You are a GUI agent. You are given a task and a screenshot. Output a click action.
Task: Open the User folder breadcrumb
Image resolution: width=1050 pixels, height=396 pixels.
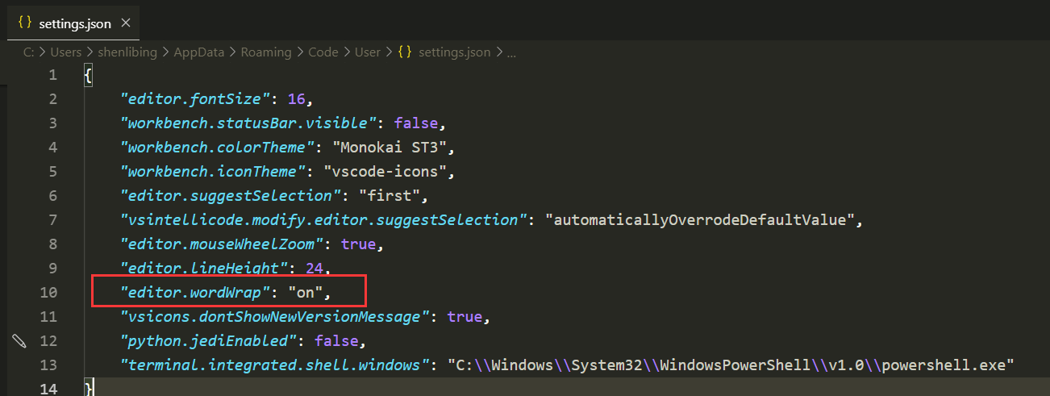click(367, 52)
